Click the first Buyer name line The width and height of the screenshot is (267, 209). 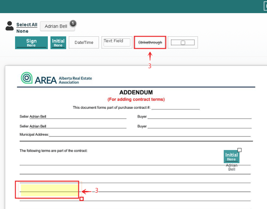click(199, 117)
